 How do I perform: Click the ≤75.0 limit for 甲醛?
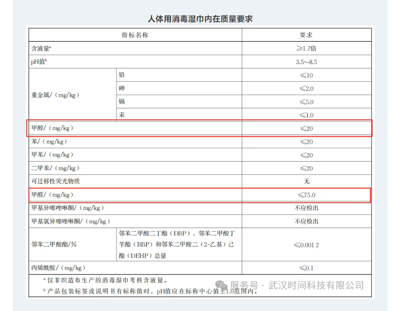pyautogui.click(x=306, y=195)
